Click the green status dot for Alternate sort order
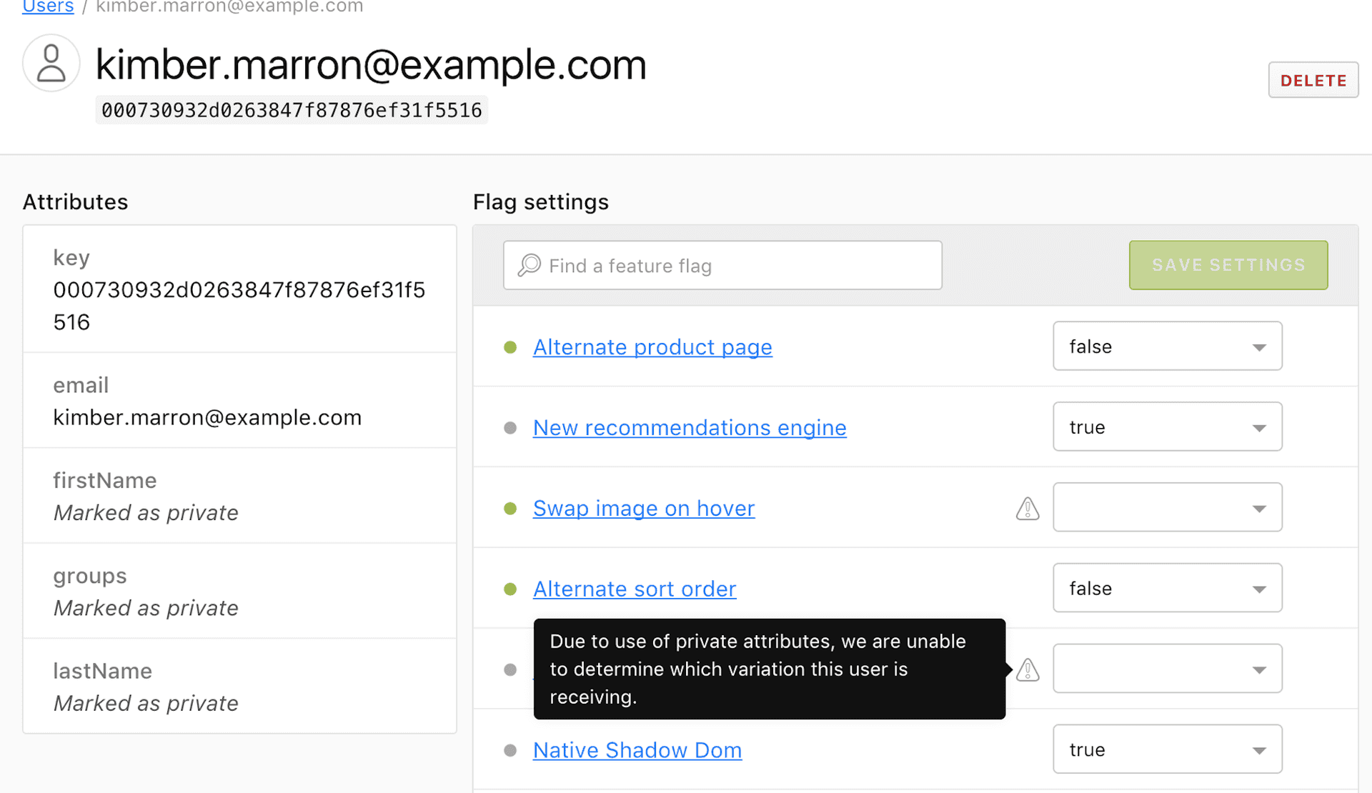The width and height of the screenshot is (1372, 793). pyautogui.click(x=509, y=589)
